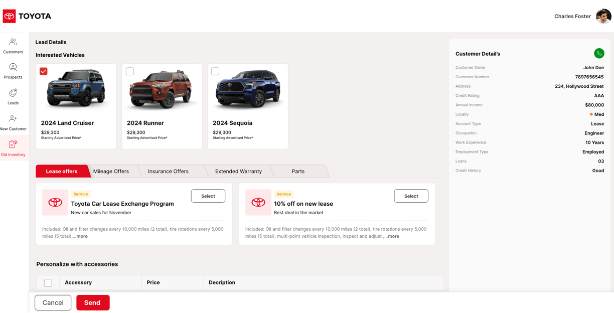Image resolution: width=614 pixels, height=313 pixels.
Task: Click the Loans value 03
Action: pyautogui.click(x=601, y=161)
